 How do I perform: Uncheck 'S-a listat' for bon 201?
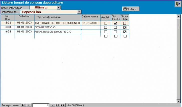[x=115, y=23]
